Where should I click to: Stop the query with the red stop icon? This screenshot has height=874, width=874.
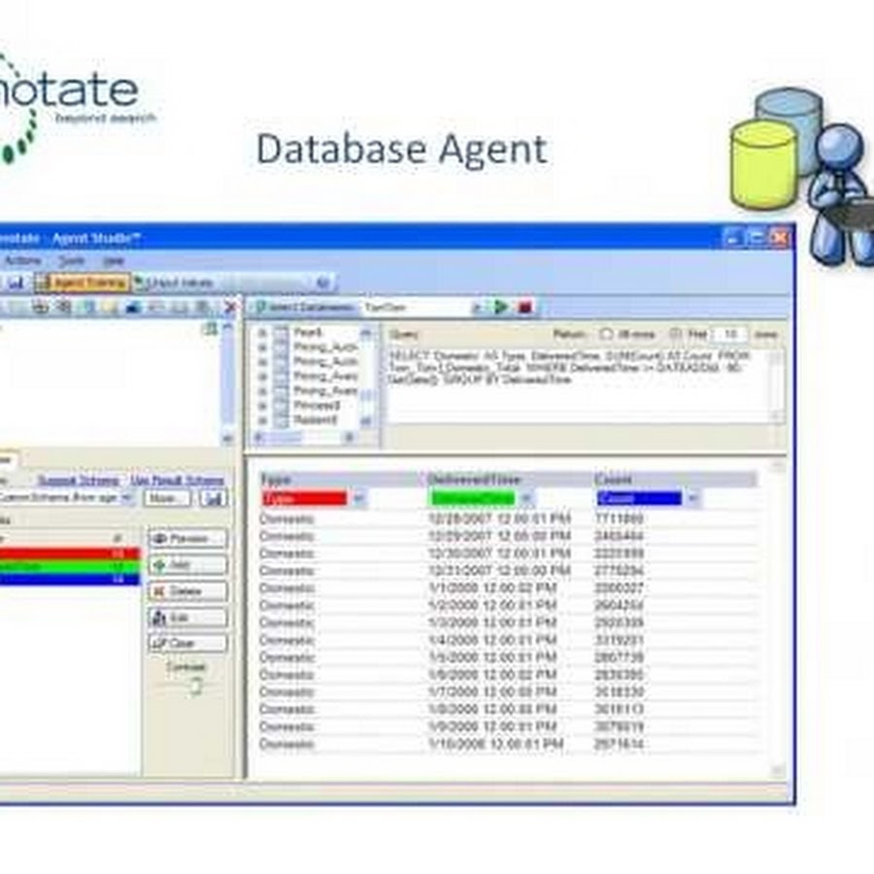524,308
